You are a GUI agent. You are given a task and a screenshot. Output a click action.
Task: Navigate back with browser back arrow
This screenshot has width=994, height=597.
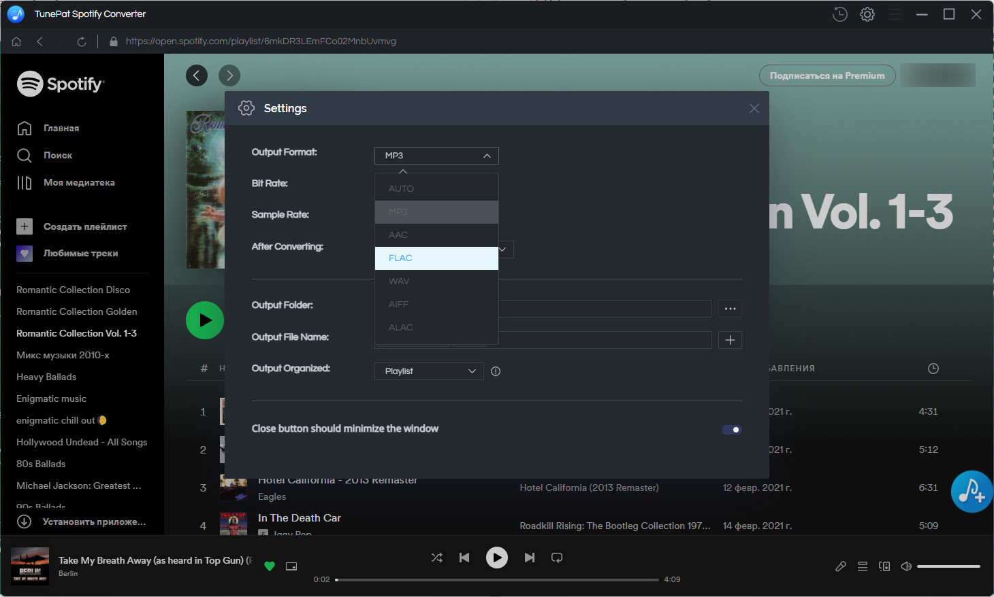tap(40, 41)
